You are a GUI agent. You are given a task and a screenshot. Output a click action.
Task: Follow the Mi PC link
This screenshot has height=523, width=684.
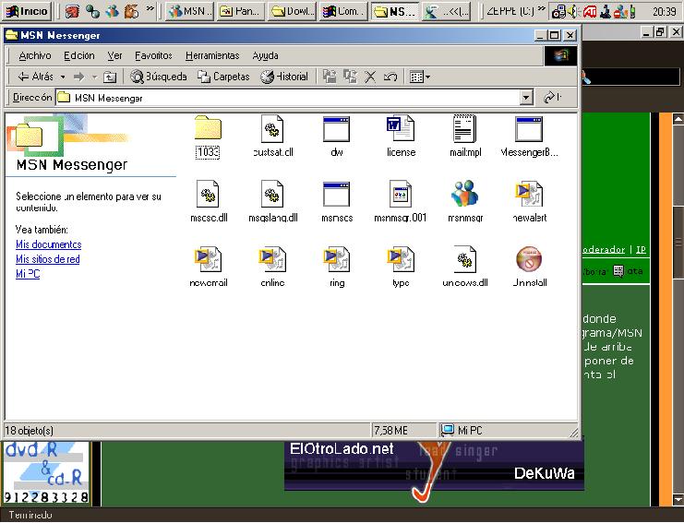(x=28, y=274)
